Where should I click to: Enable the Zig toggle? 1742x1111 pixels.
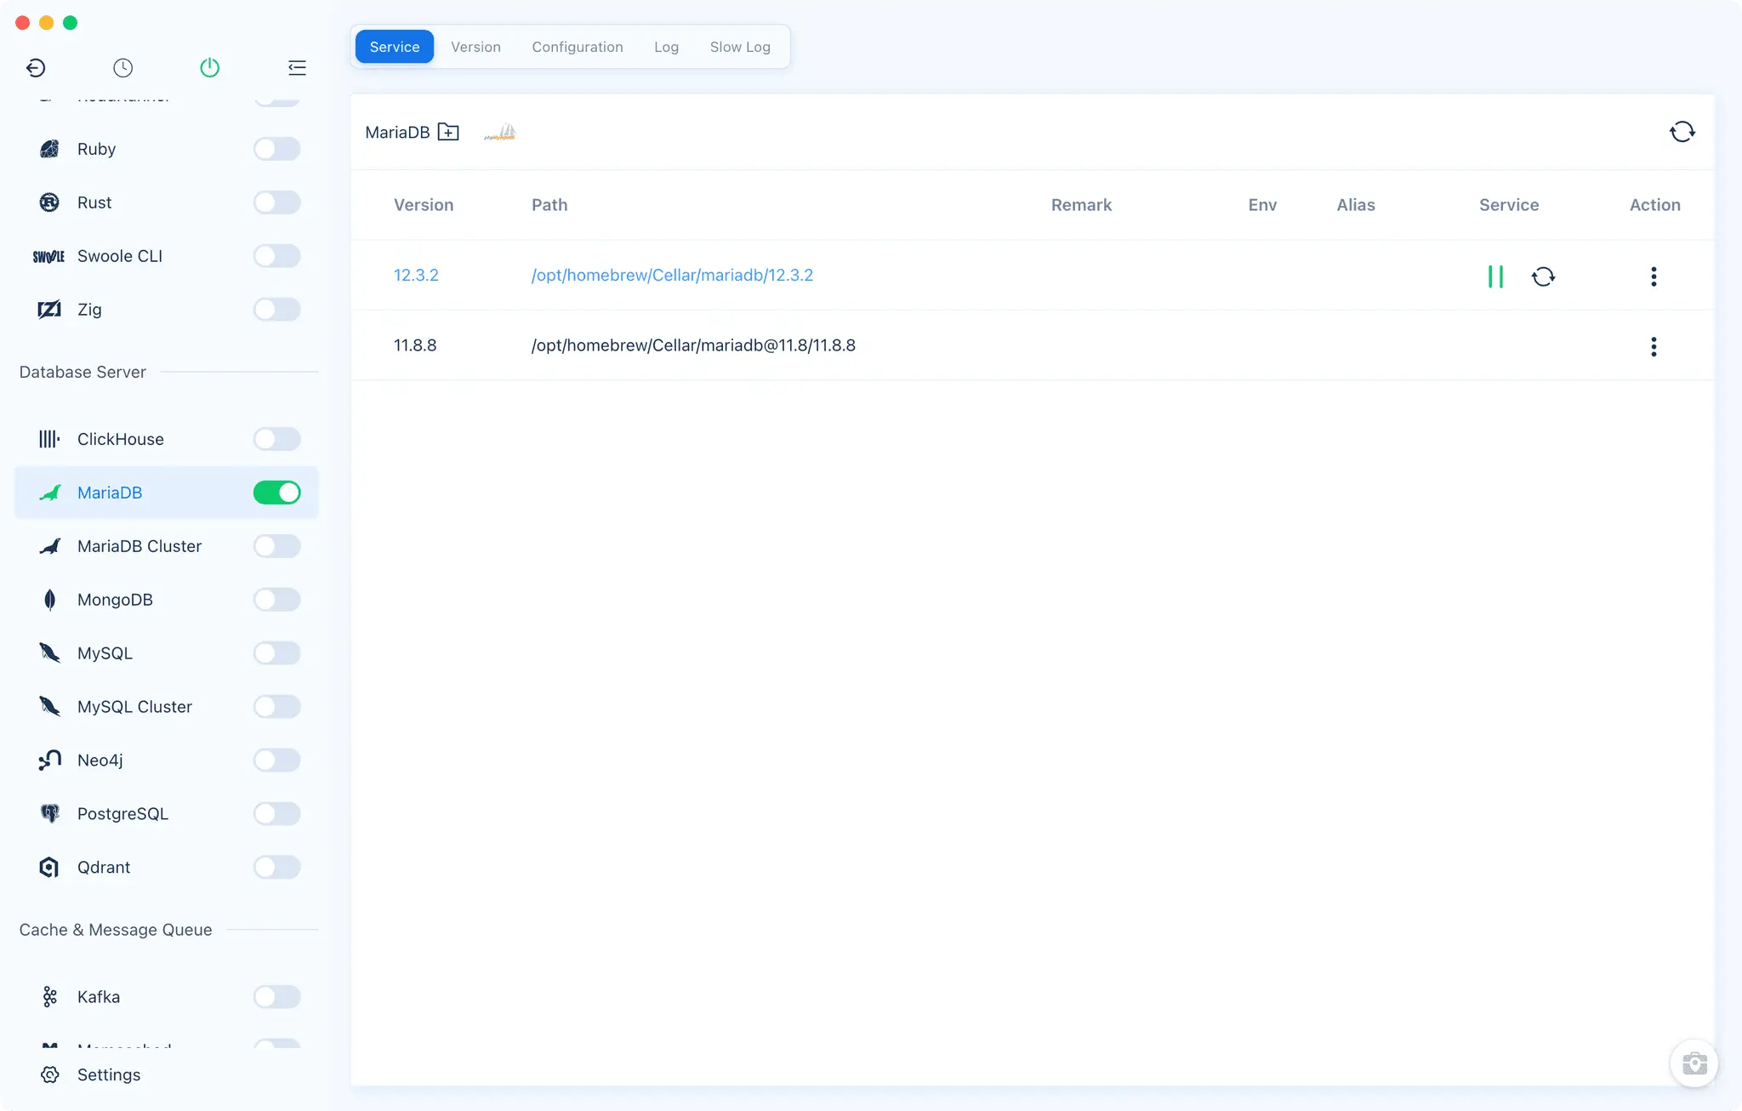[x=277, y=310]
